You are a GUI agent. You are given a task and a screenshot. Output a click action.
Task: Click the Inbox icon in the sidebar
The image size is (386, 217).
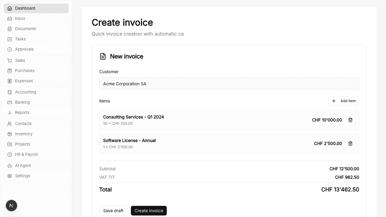(x=9, y=18)
